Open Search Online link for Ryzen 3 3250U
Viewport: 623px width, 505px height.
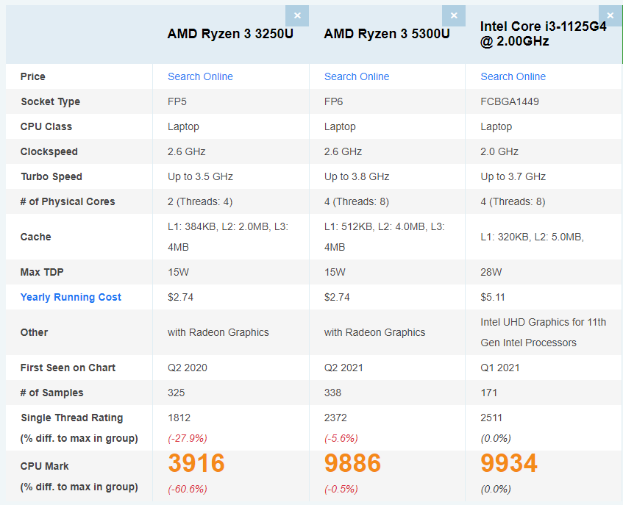pyautogui.click(x=200, y=76)
